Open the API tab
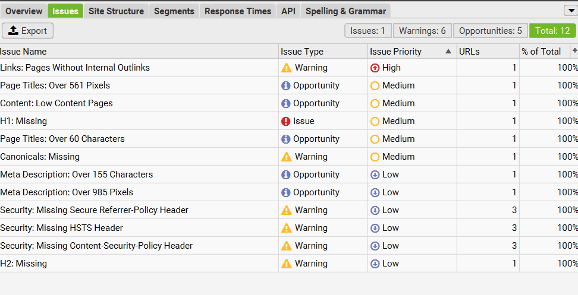578x295 pixels. pyautogui.click(x=288, y=11)
